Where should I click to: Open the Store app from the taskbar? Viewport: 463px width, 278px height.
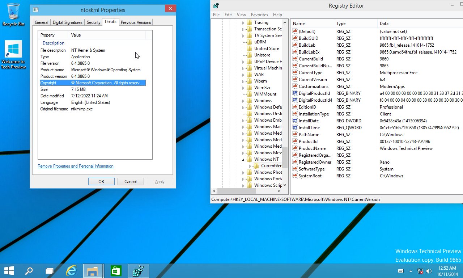(x=116, y=271)
